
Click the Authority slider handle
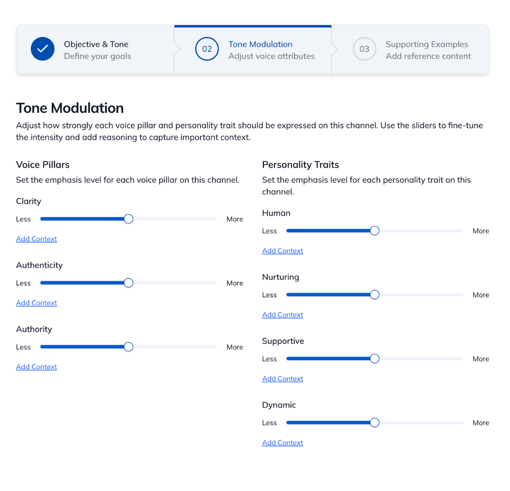tap(128, 347)
